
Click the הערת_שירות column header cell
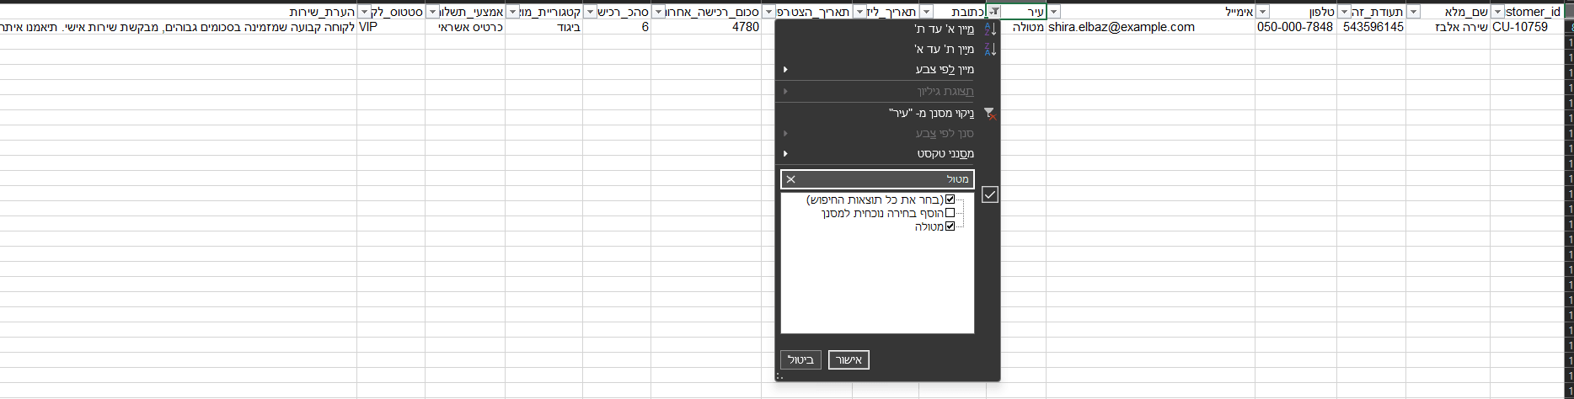[178, 12]
